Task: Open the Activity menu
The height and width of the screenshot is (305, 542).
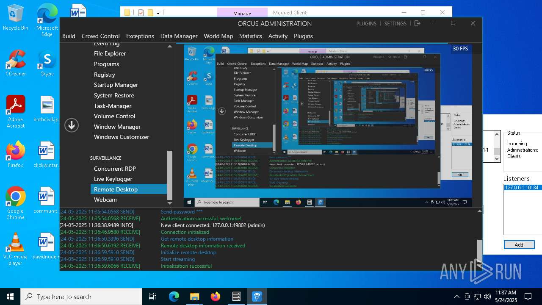Action: [x=278, y=36]
